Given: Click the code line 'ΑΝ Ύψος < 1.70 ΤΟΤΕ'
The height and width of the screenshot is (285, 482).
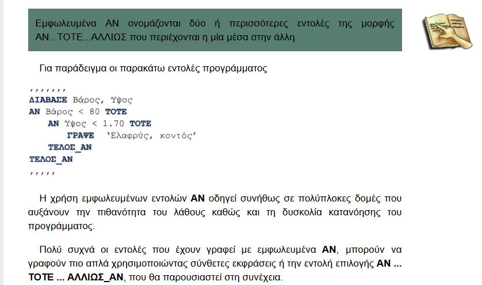Looking at the screenshot, I should tap(100, 124).
